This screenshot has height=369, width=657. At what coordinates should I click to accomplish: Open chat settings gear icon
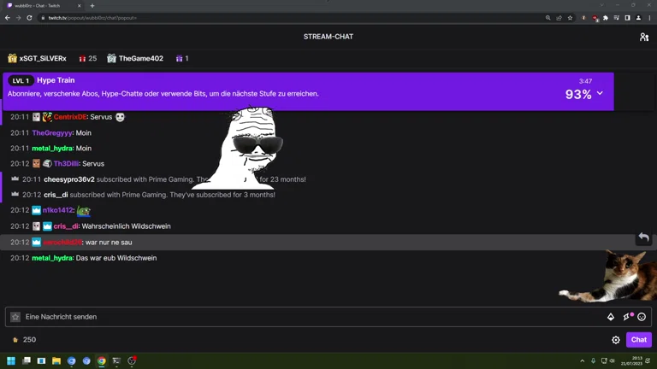[x=616, y=340]
